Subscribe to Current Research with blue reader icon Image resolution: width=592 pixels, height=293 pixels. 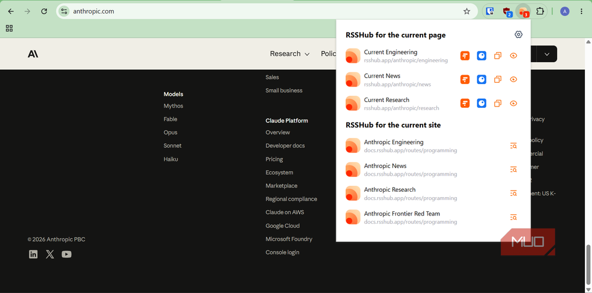point(481,104)
